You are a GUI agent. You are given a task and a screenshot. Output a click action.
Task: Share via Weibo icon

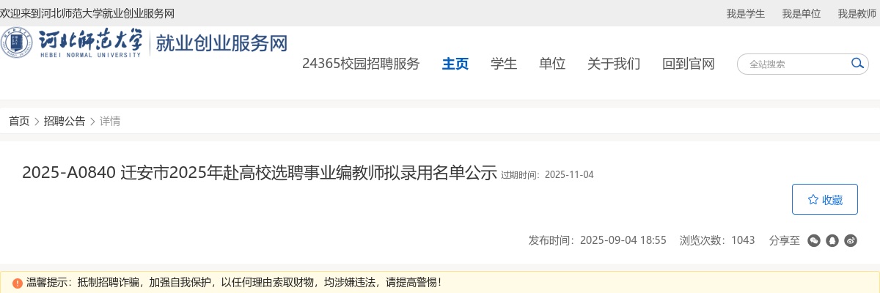(x=851, y=240)
